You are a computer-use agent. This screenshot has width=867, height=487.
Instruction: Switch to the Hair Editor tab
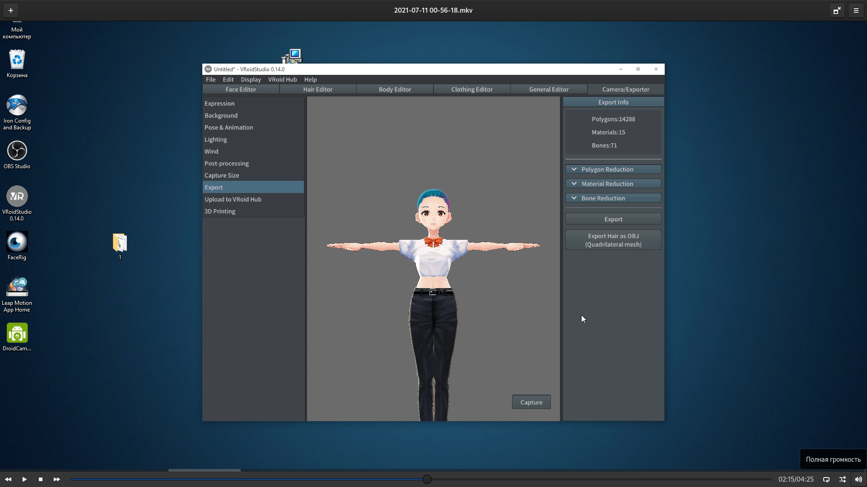(318, 89)
